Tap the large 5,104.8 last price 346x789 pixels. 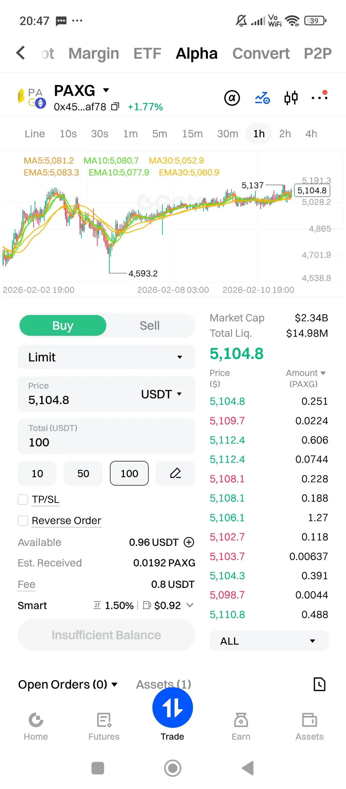click(x=236, y=353)
